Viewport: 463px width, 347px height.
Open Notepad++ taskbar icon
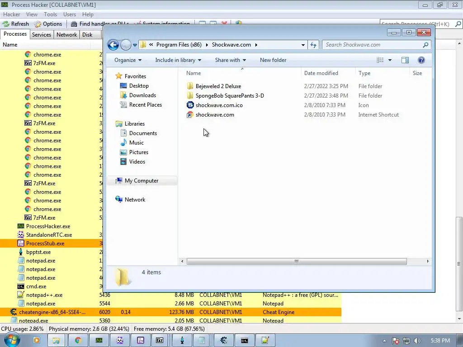[x=265, y=341]
